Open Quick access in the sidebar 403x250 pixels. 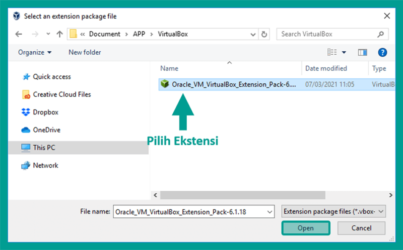tap(46, 77)
